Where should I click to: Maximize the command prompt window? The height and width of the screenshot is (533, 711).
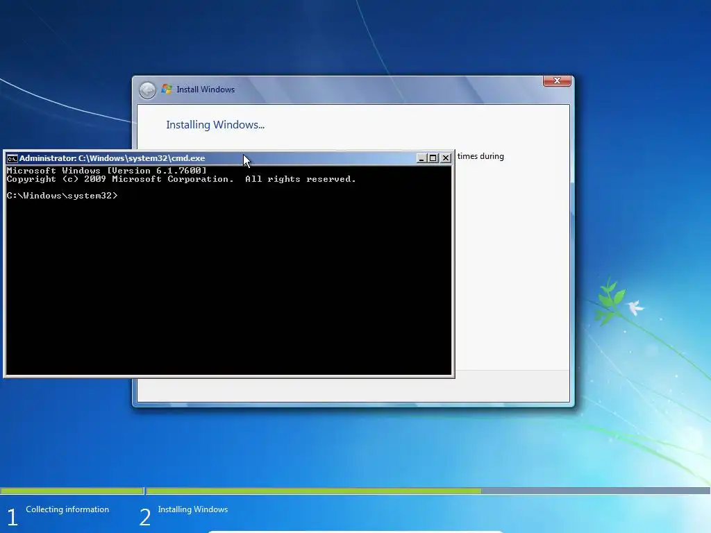433,158
